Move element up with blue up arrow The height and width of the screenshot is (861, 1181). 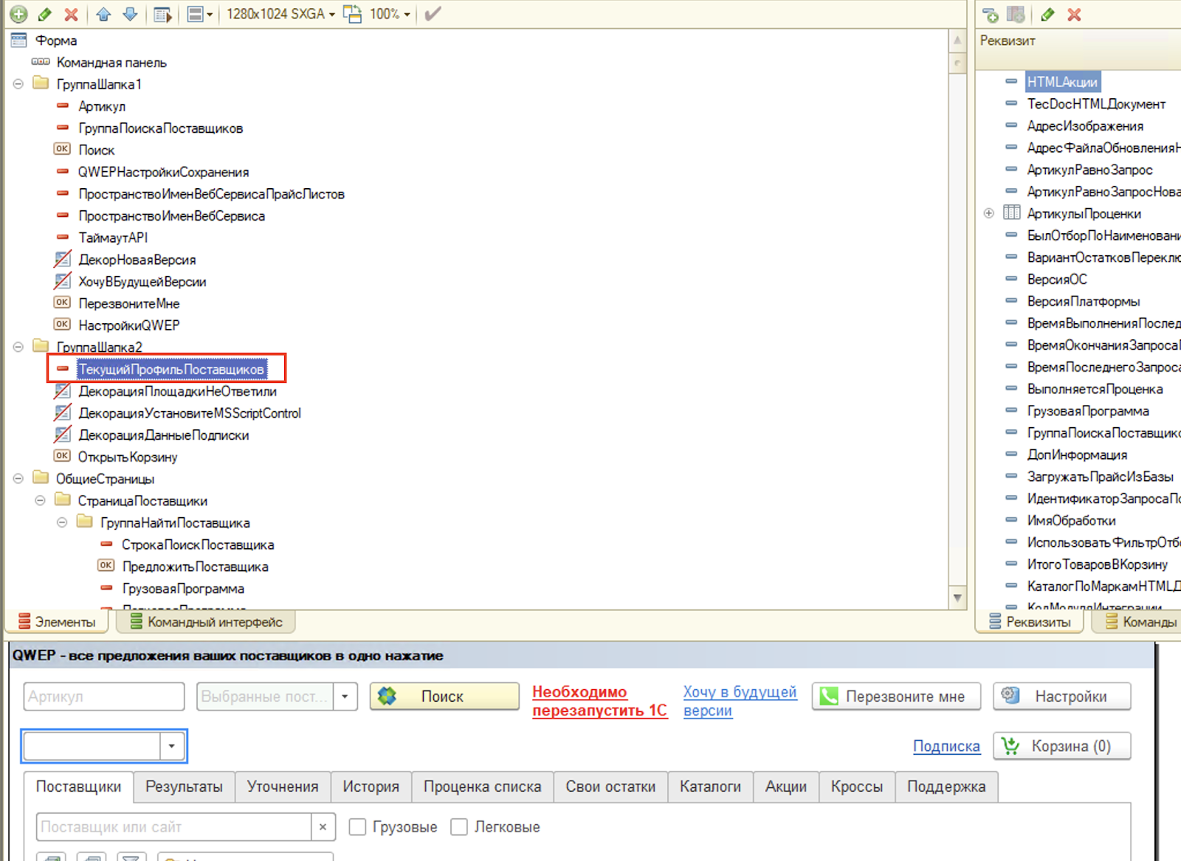104,14
